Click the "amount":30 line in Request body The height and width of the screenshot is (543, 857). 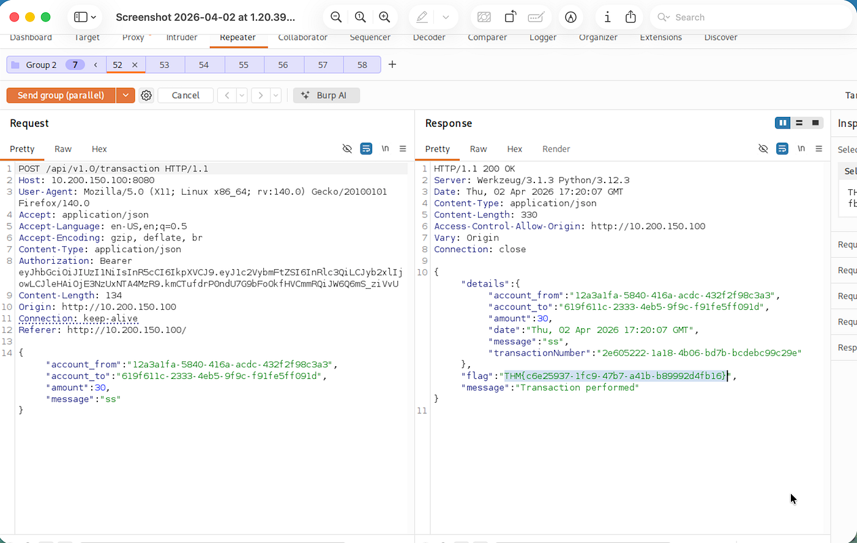click(x=77, y=388)
